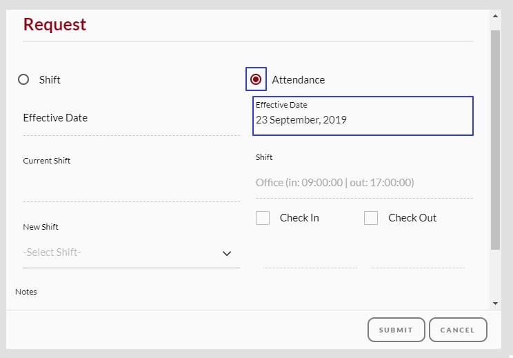Click the empty Effective Date field under Shift
This screenshot has width=513, height=358.
tap(131, 119)
